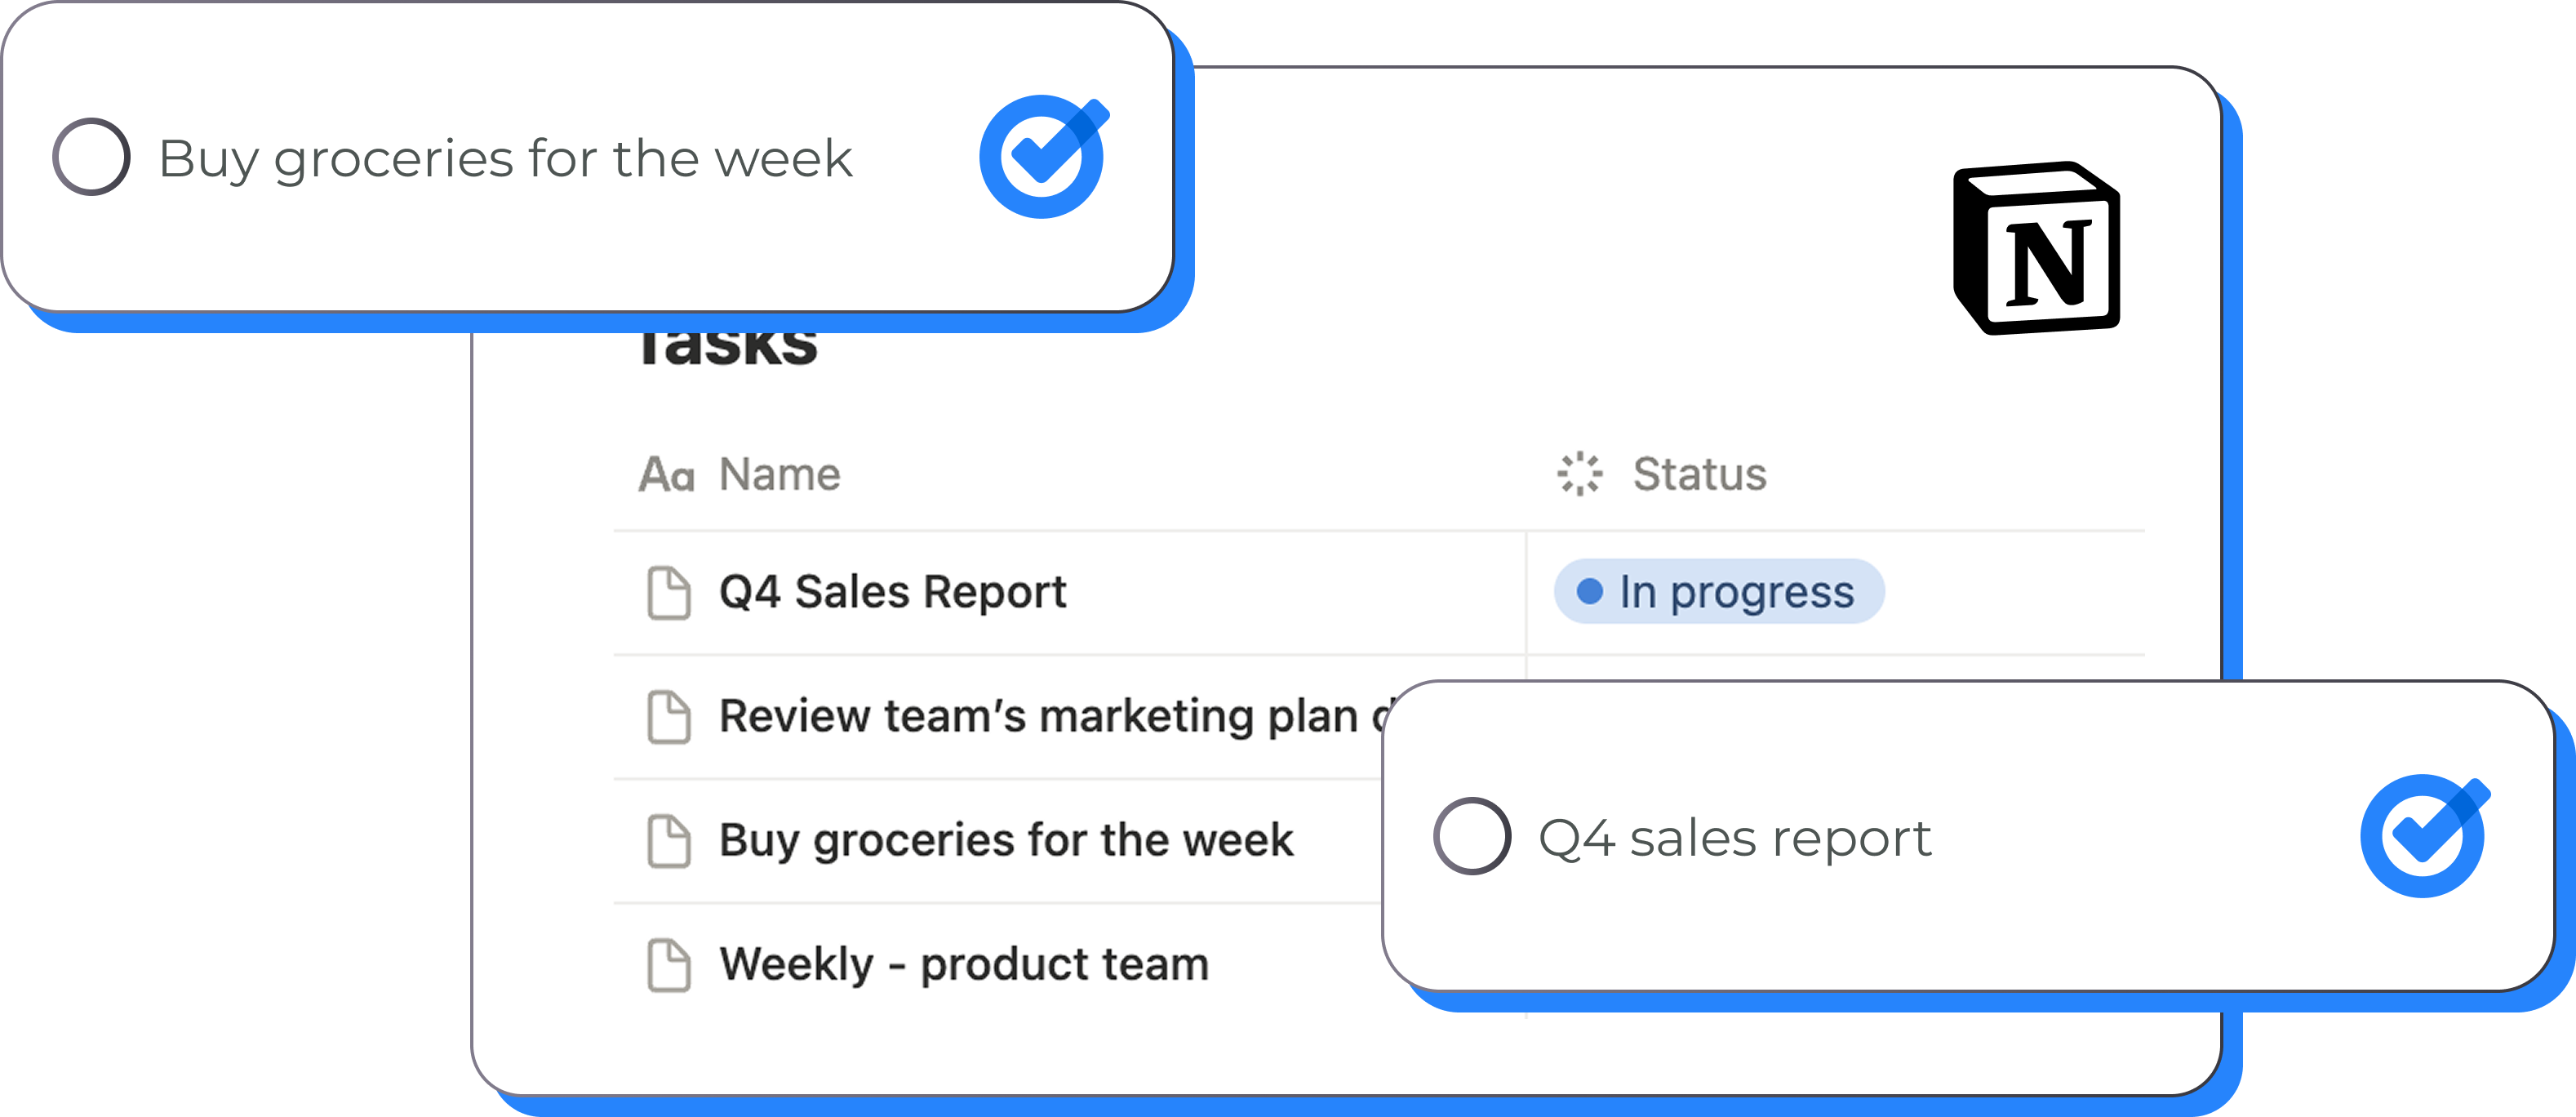
Task: Click the Notion logo
Action: pyautogui.click(x=2037, y=248)
